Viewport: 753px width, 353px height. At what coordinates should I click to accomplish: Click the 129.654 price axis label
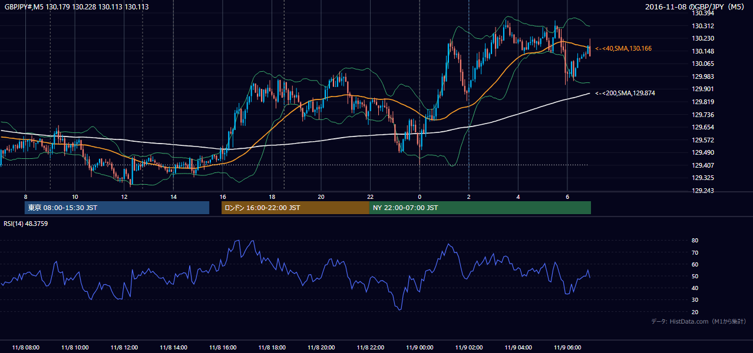(x=702, y=127)
